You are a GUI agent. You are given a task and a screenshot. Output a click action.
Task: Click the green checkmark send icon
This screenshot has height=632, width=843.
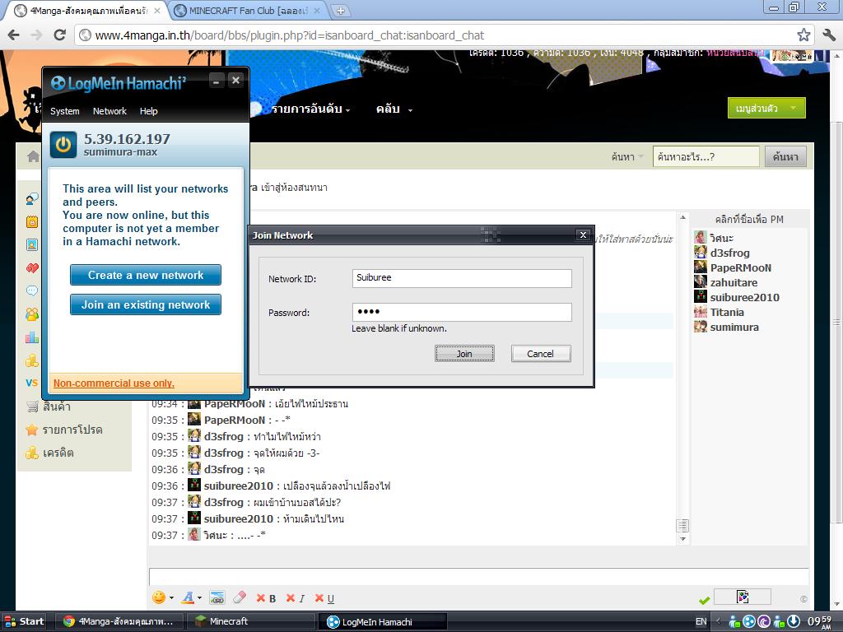pos(705,600)
